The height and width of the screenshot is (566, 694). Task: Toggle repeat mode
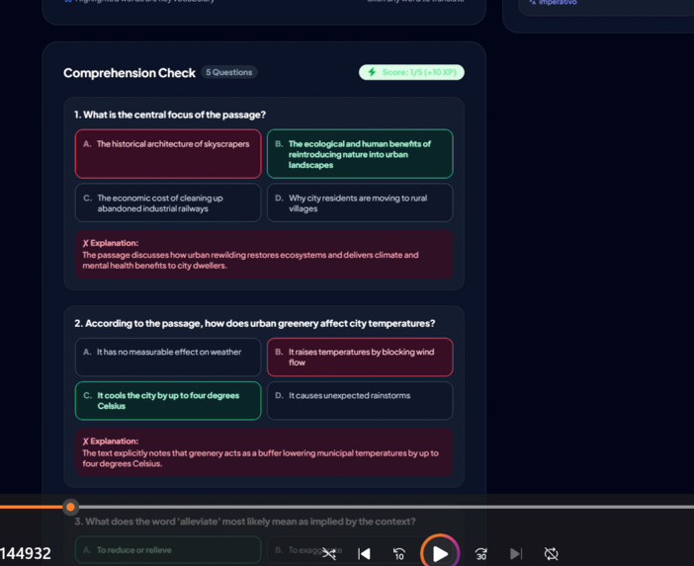(551, 553)
